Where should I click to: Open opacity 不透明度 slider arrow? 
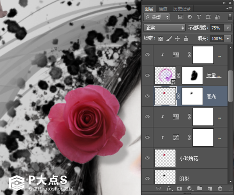tap(228, 28)
